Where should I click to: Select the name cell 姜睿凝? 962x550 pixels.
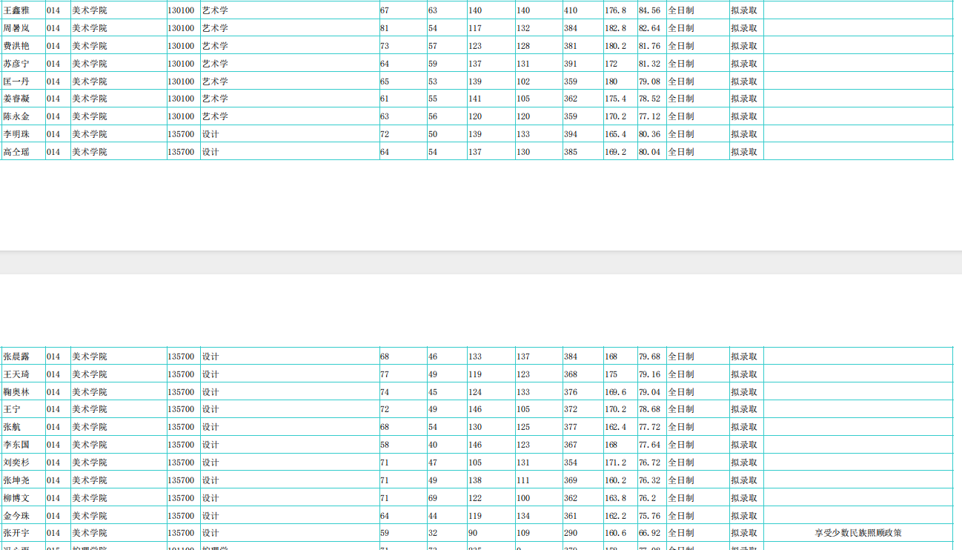tap(16, 99)
